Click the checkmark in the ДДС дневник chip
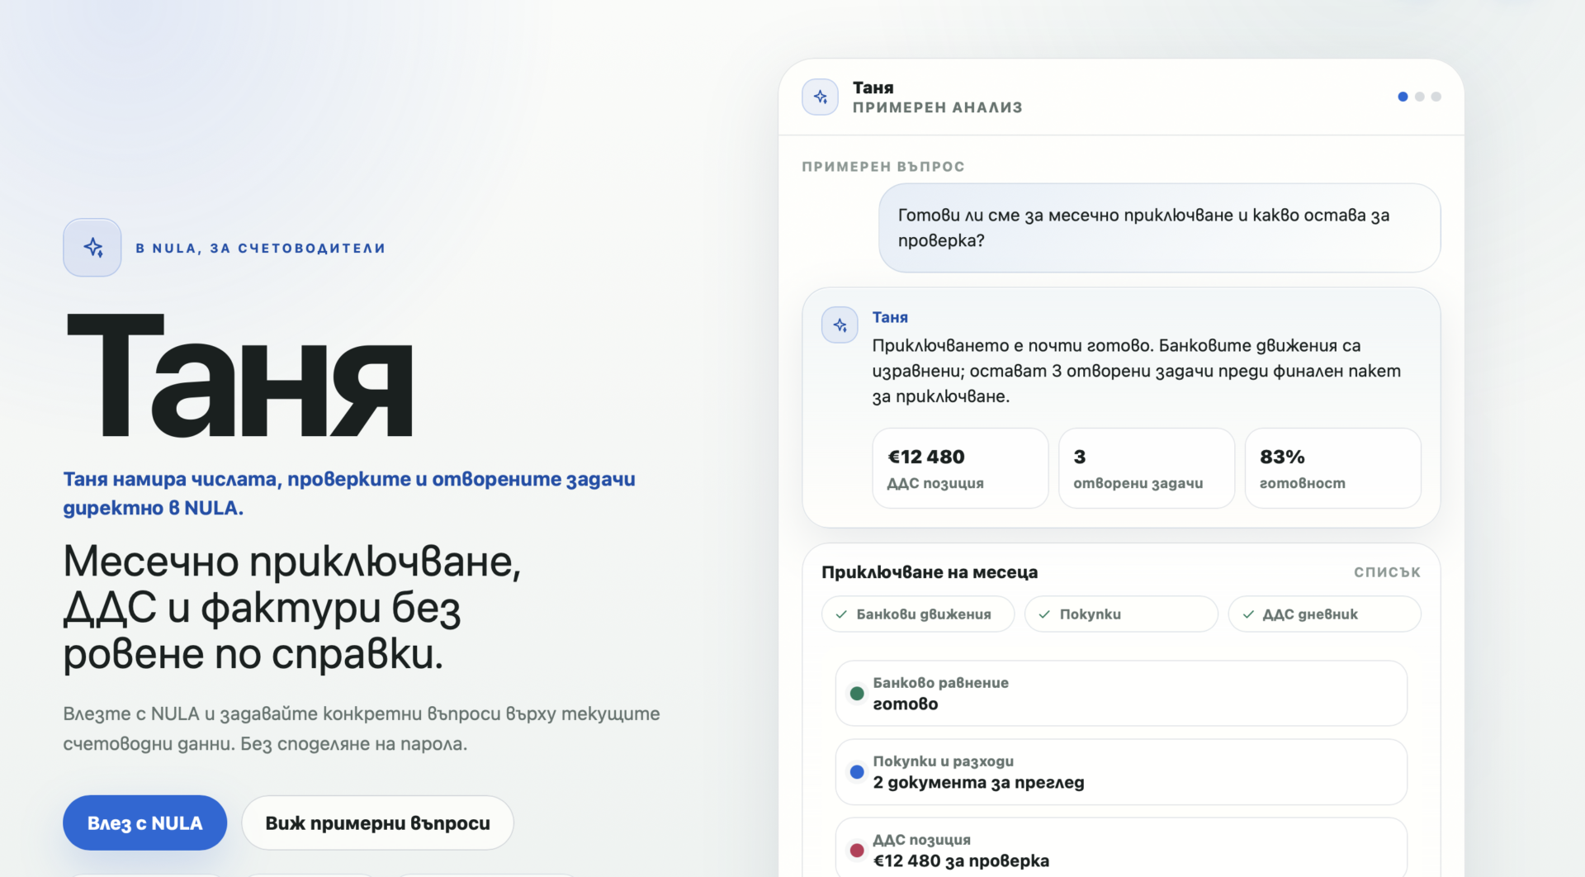 pyautogui.click(x=1248, y=614)
